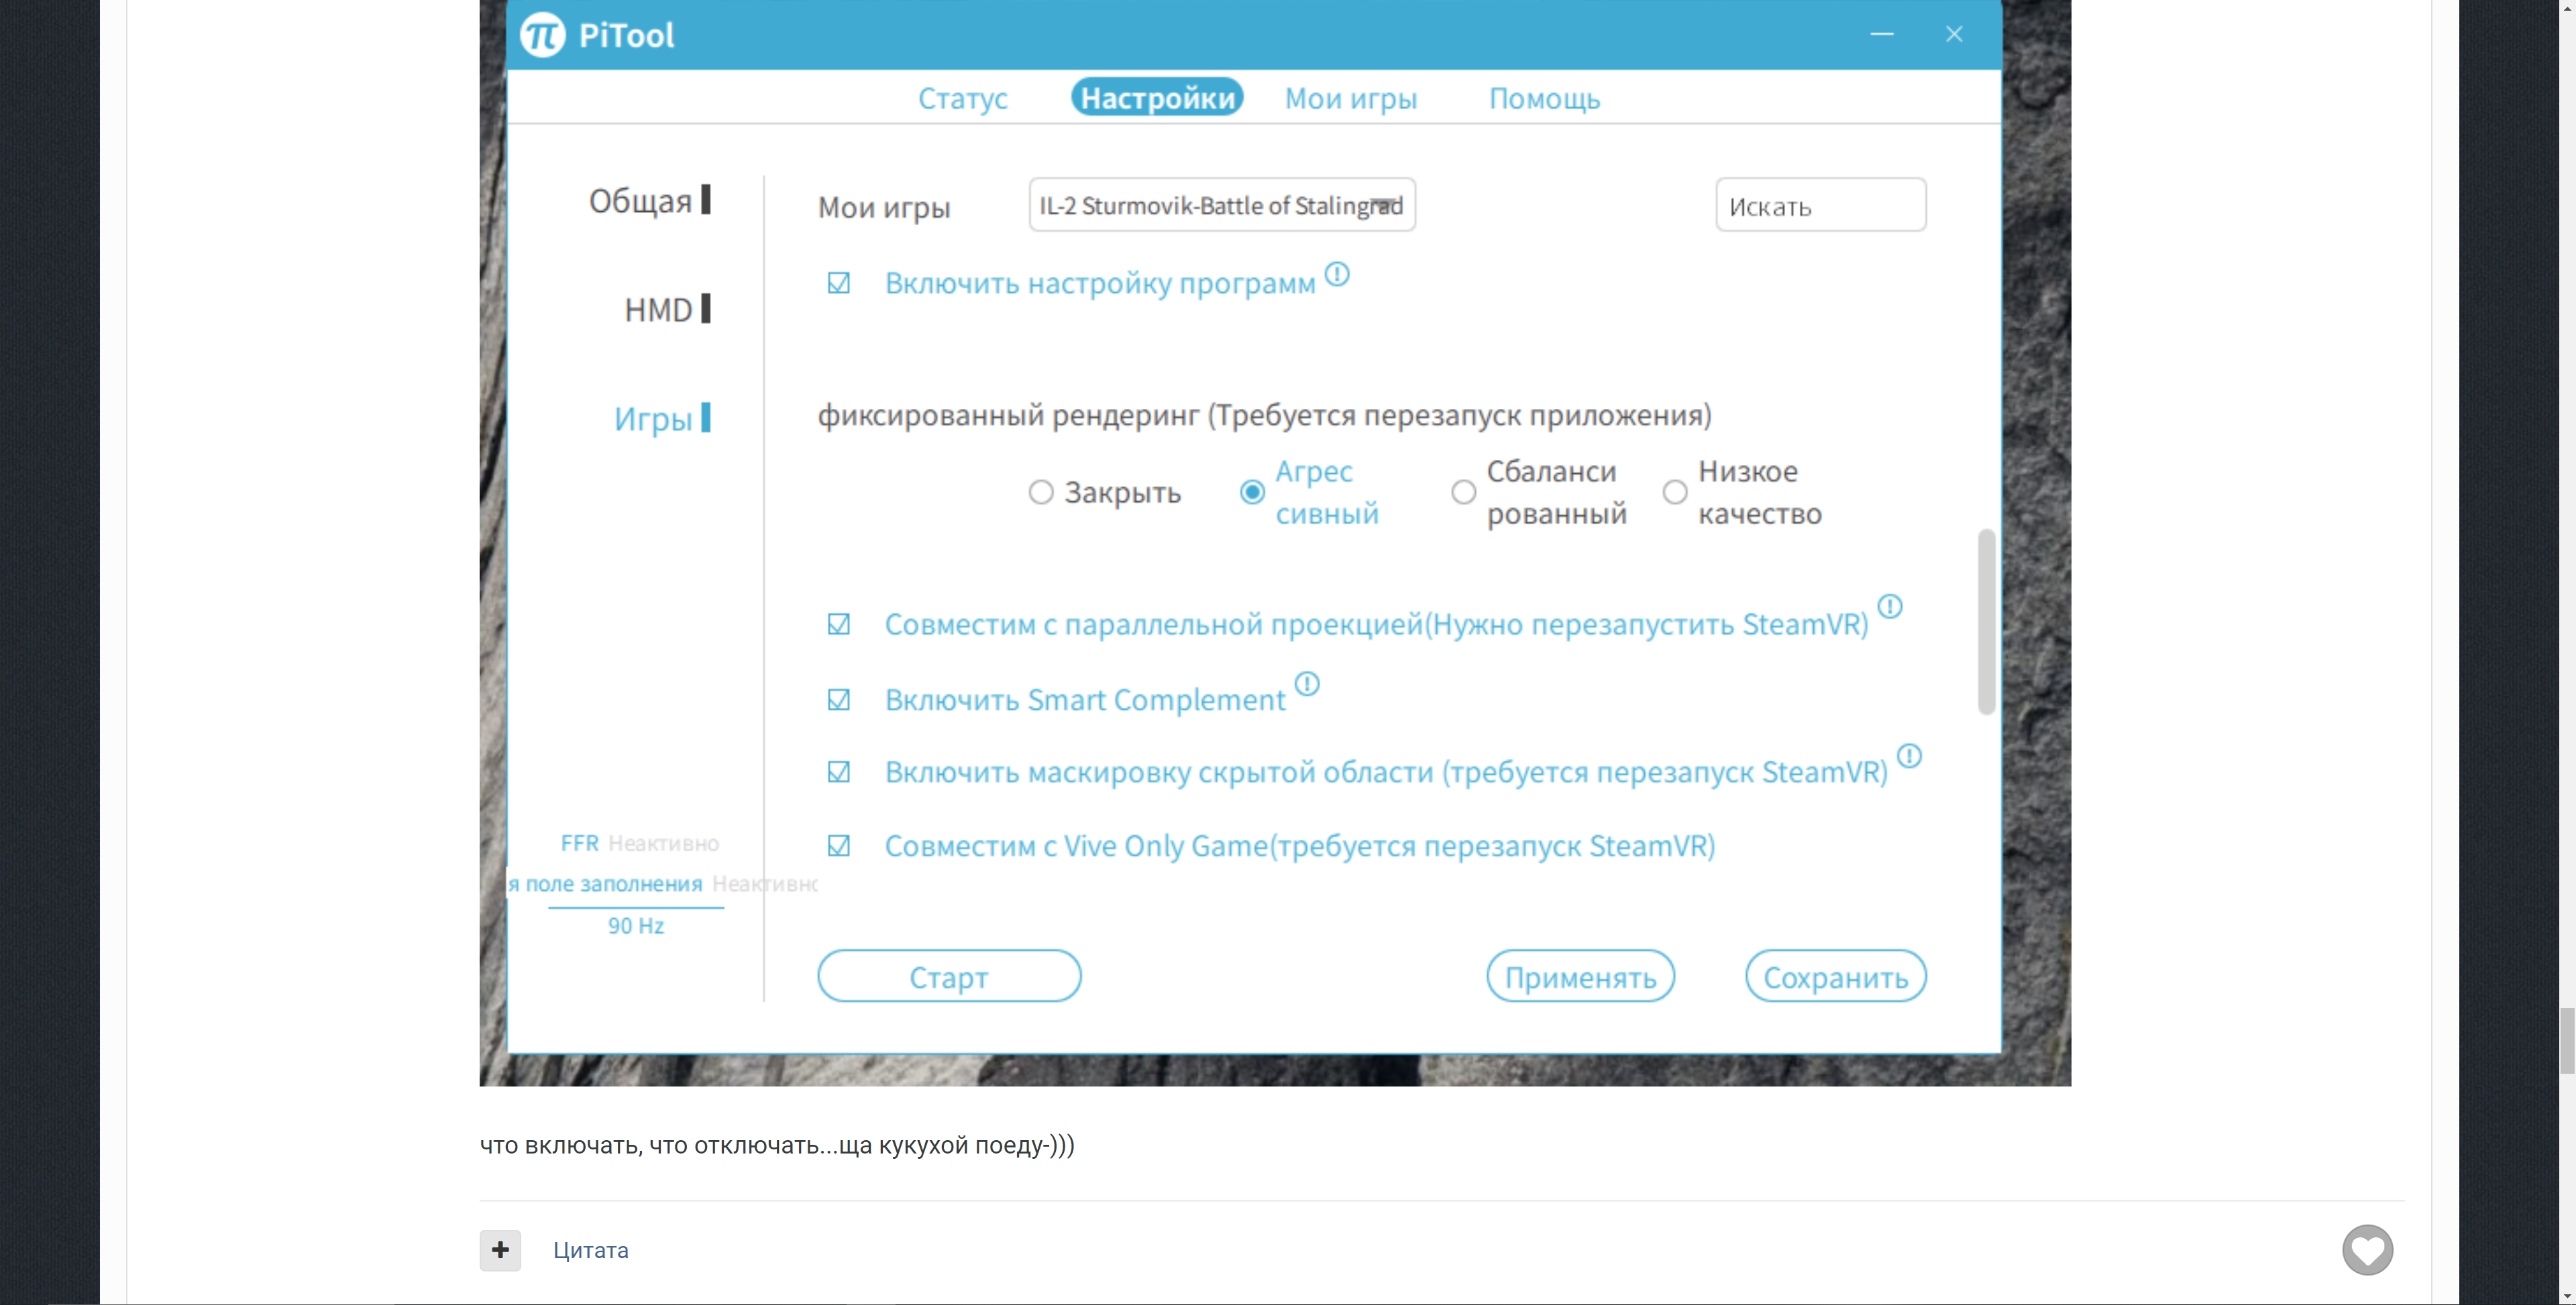Toggle the Совместим с Vive Only Game checkbox
The width and height of the screenshot is (2576, 1305).
(x=838, y=847)
